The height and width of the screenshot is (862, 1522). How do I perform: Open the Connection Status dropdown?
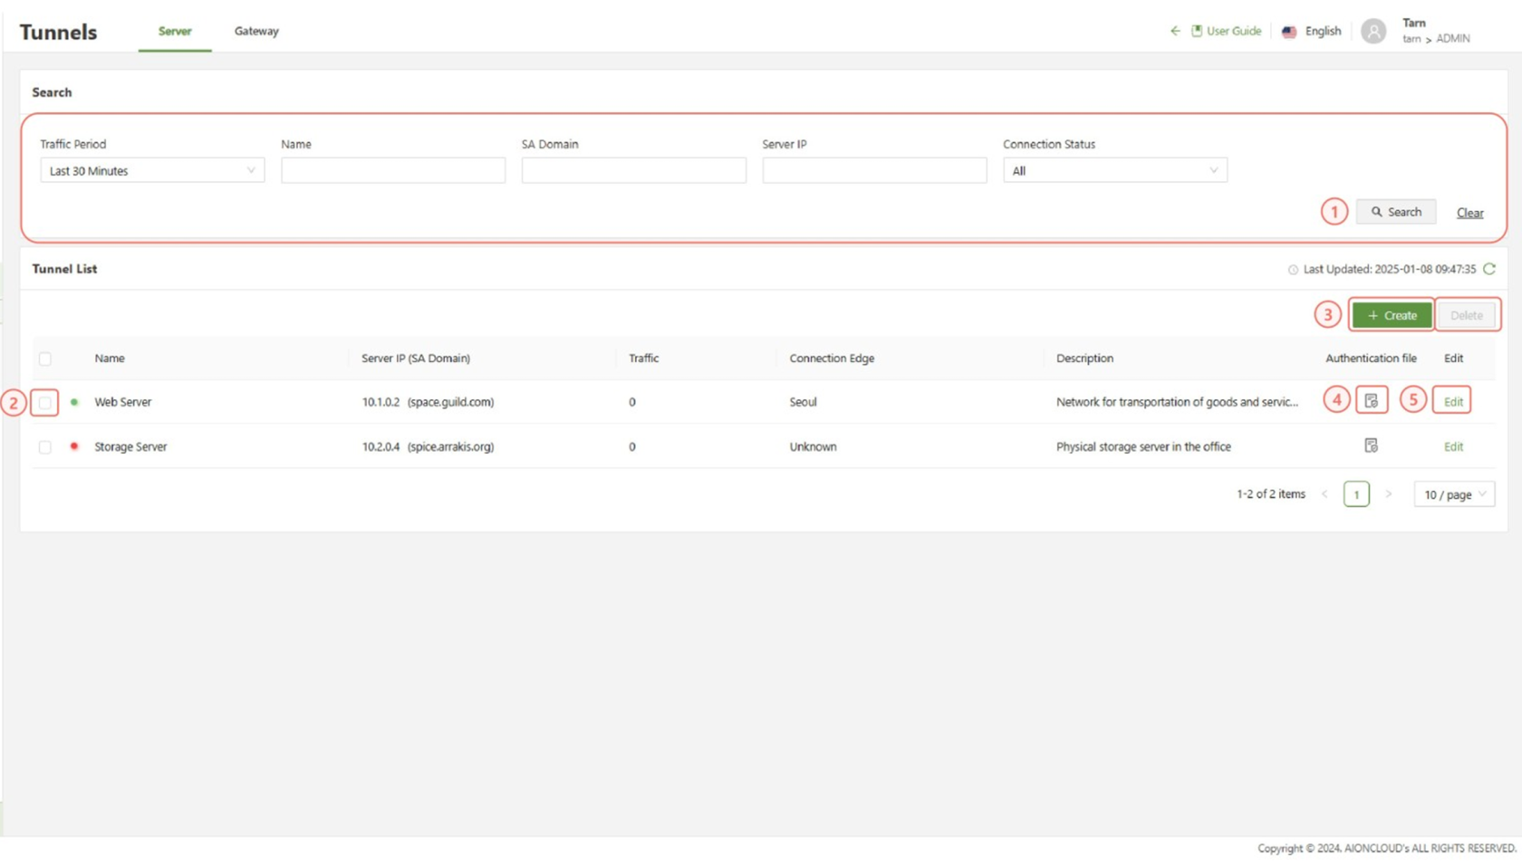coord(1114,170)
